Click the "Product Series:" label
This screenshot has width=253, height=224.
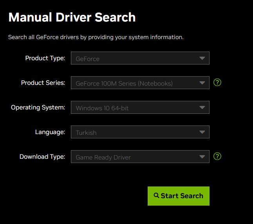(43, 83)
